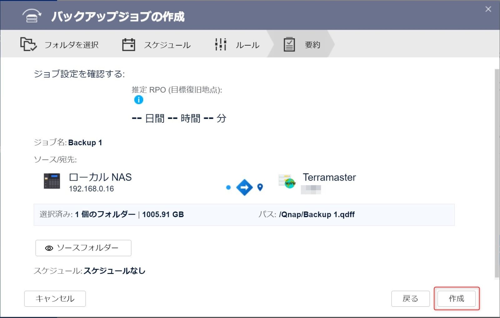Viewport: 500px width, 318px height.
Task: Select the 要約 step
Action: pos(312,45)
